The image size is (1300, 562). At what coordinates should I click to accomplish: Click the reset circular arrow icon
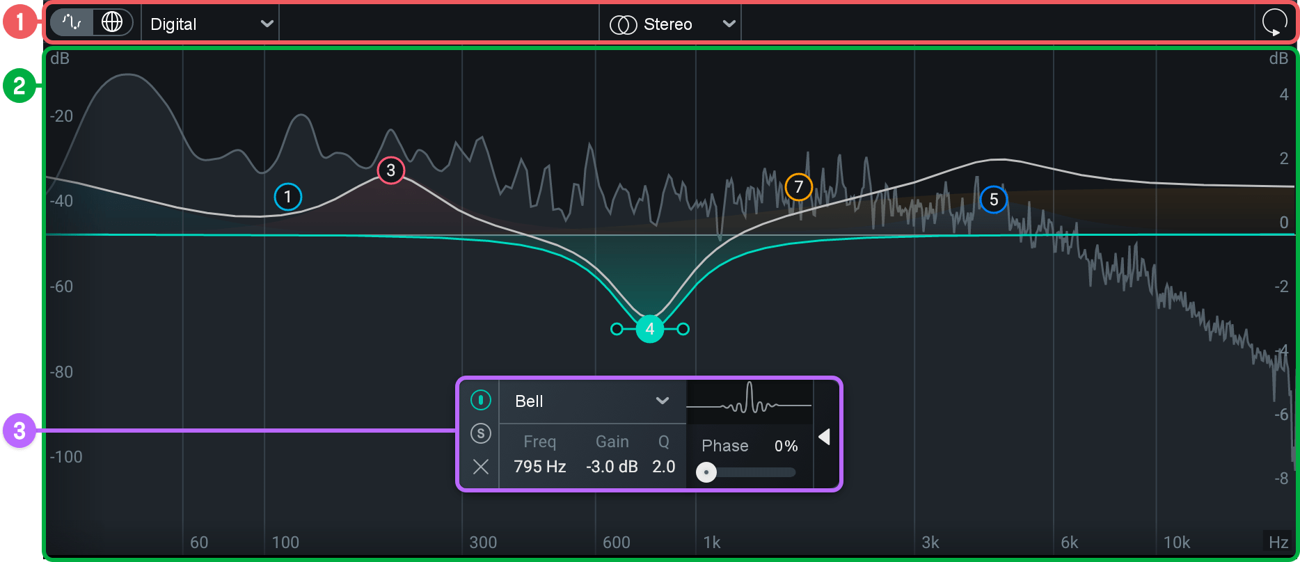(1274, 22)
